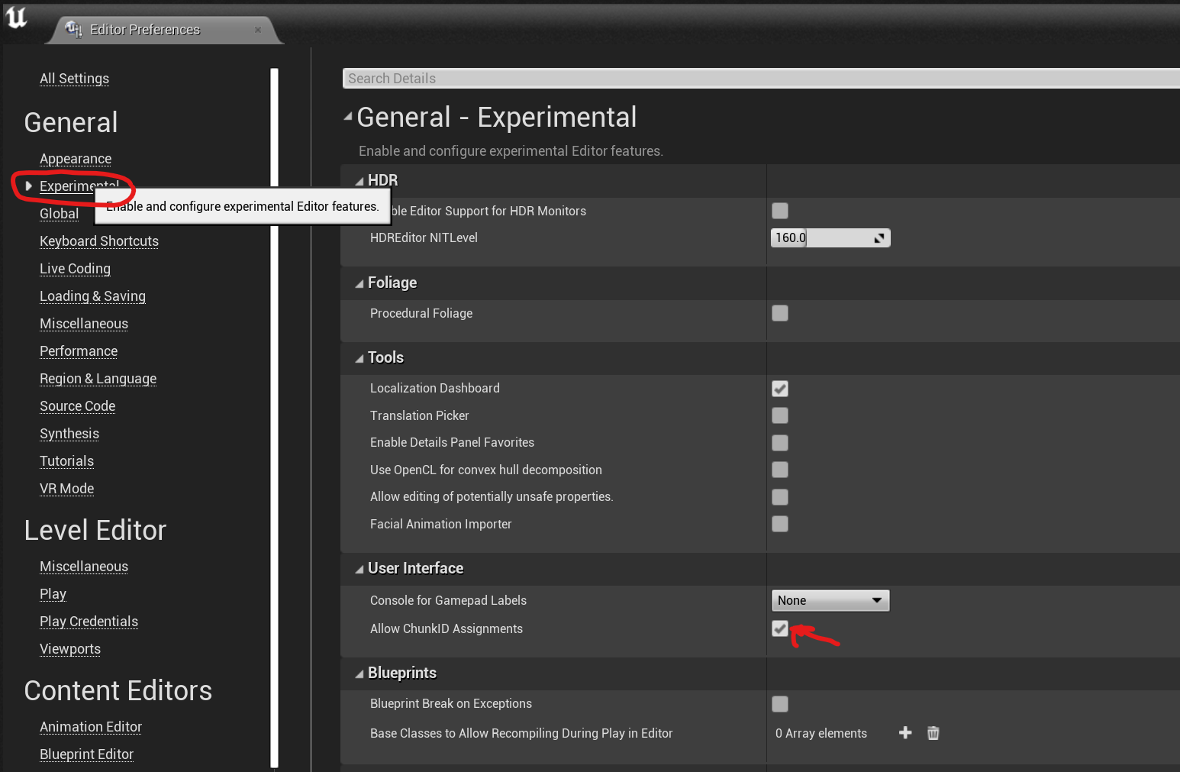
Task: Open Tutorials settings
Action: 66,461
